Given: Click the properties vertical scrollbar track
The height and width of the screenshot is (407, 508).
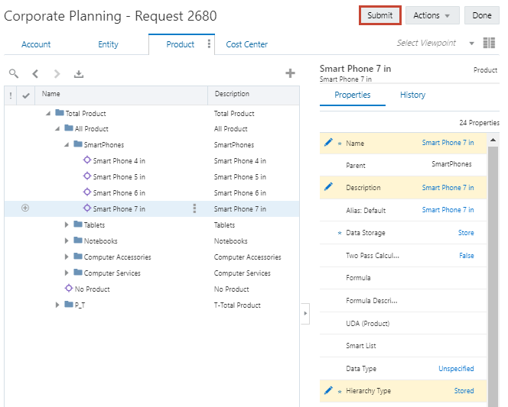Looking at the screenshot, I should click(493, 275).
